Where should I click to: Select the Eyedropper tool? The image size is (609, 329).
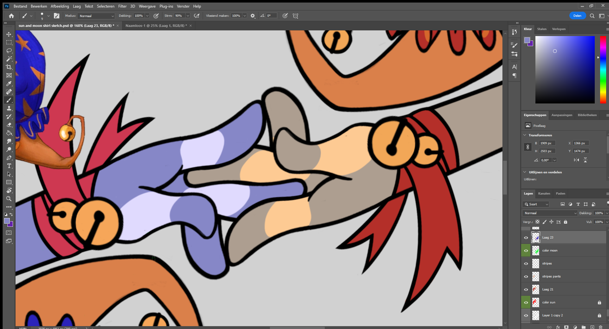coord(9,84)
